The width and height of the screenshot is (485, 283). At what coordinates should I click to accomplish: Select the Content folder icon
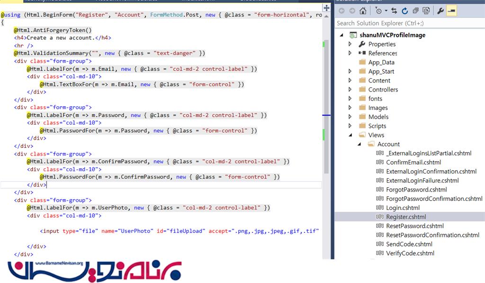tap(362, 80)
